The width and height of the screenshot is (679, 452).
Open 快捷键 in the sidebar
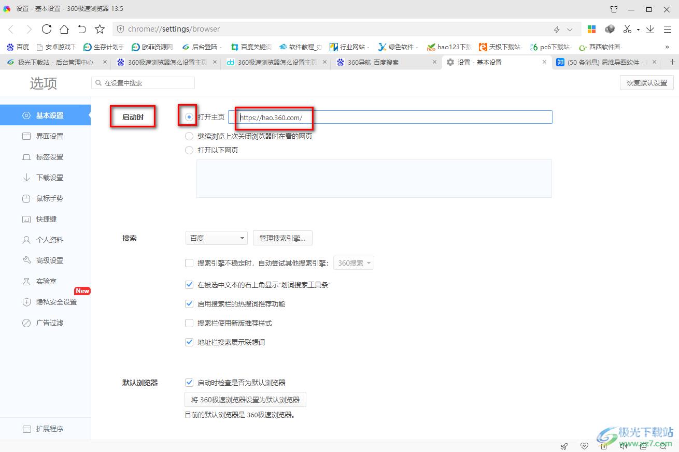45,219
